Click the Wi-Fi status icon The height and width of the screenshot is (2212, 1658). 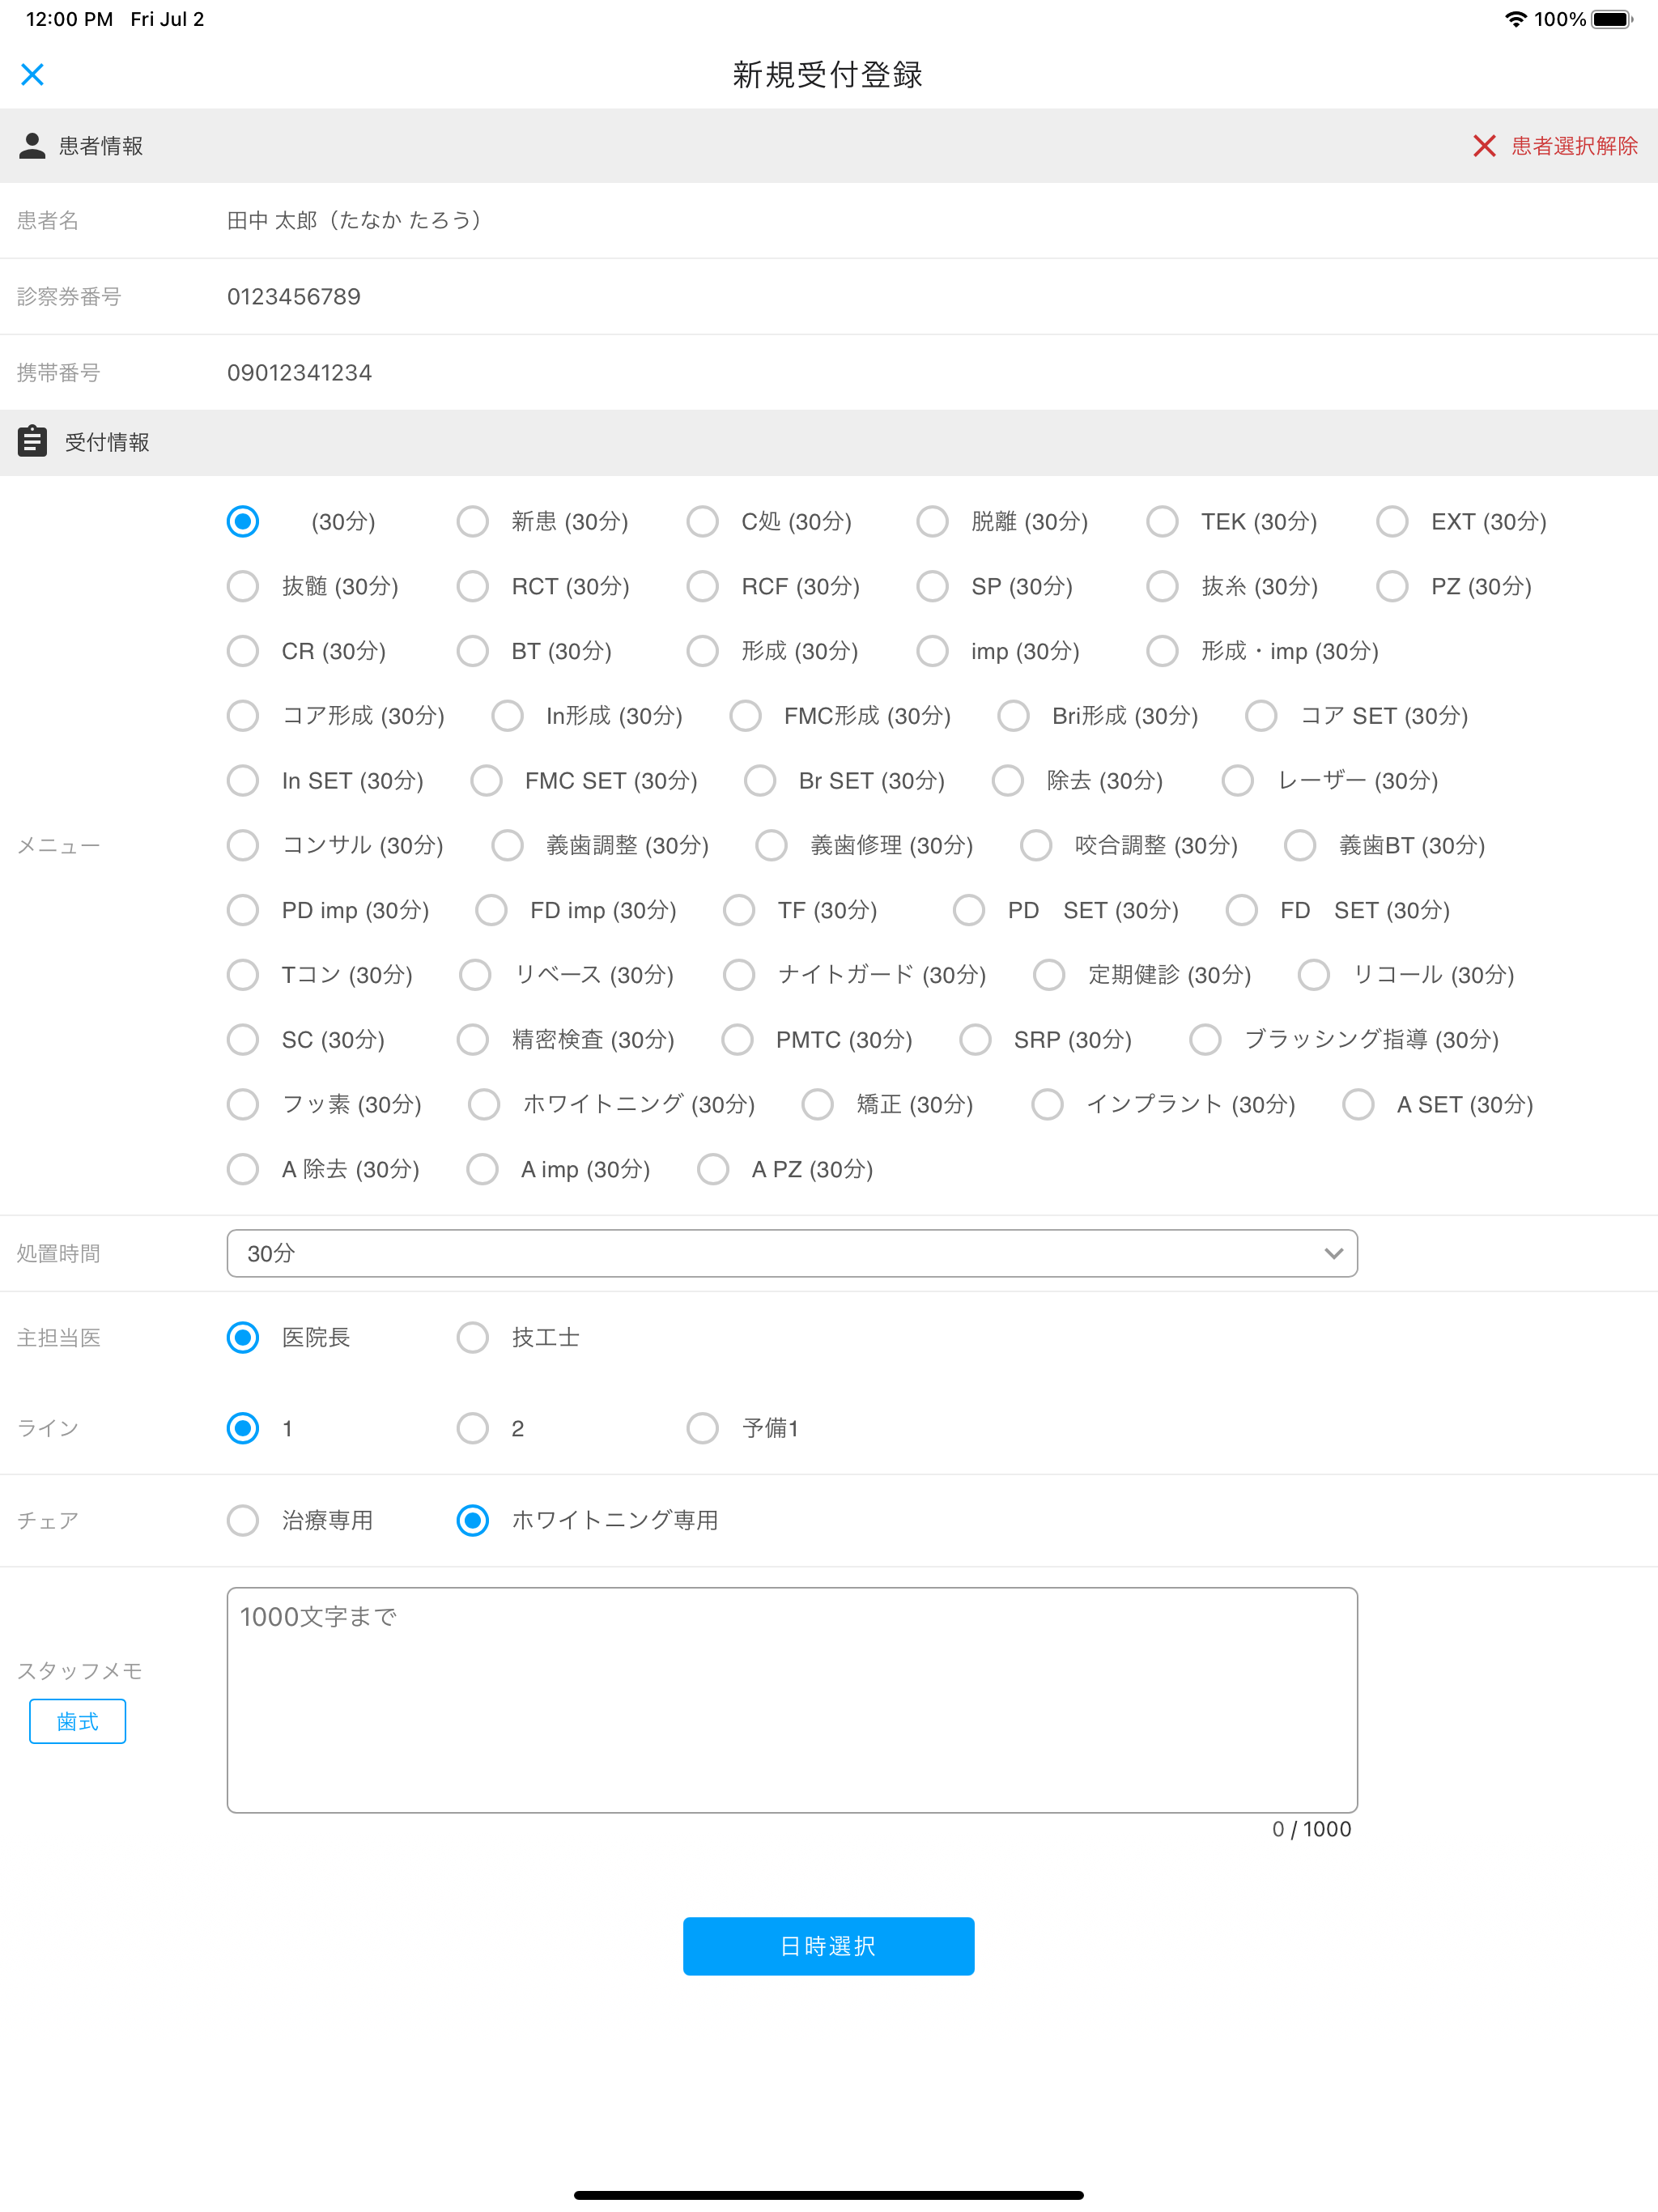tap(1515, 19)
